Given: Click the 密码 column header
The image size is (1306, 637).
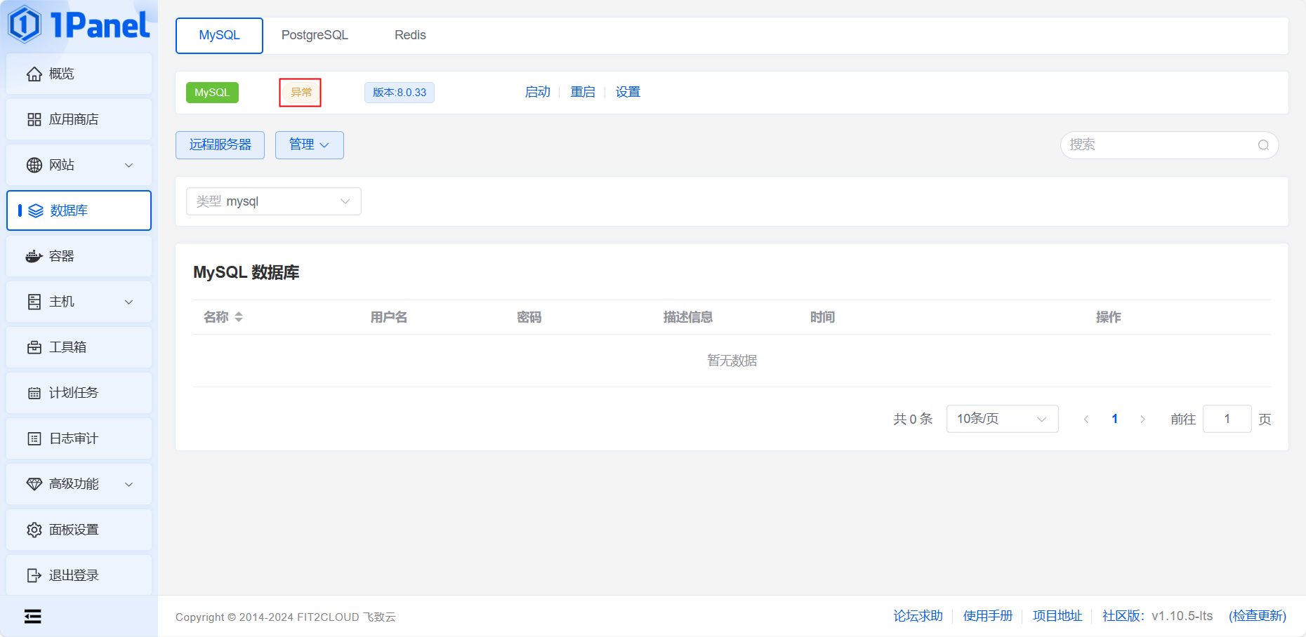Looking at the screenshot, I should tap(529, 317).
